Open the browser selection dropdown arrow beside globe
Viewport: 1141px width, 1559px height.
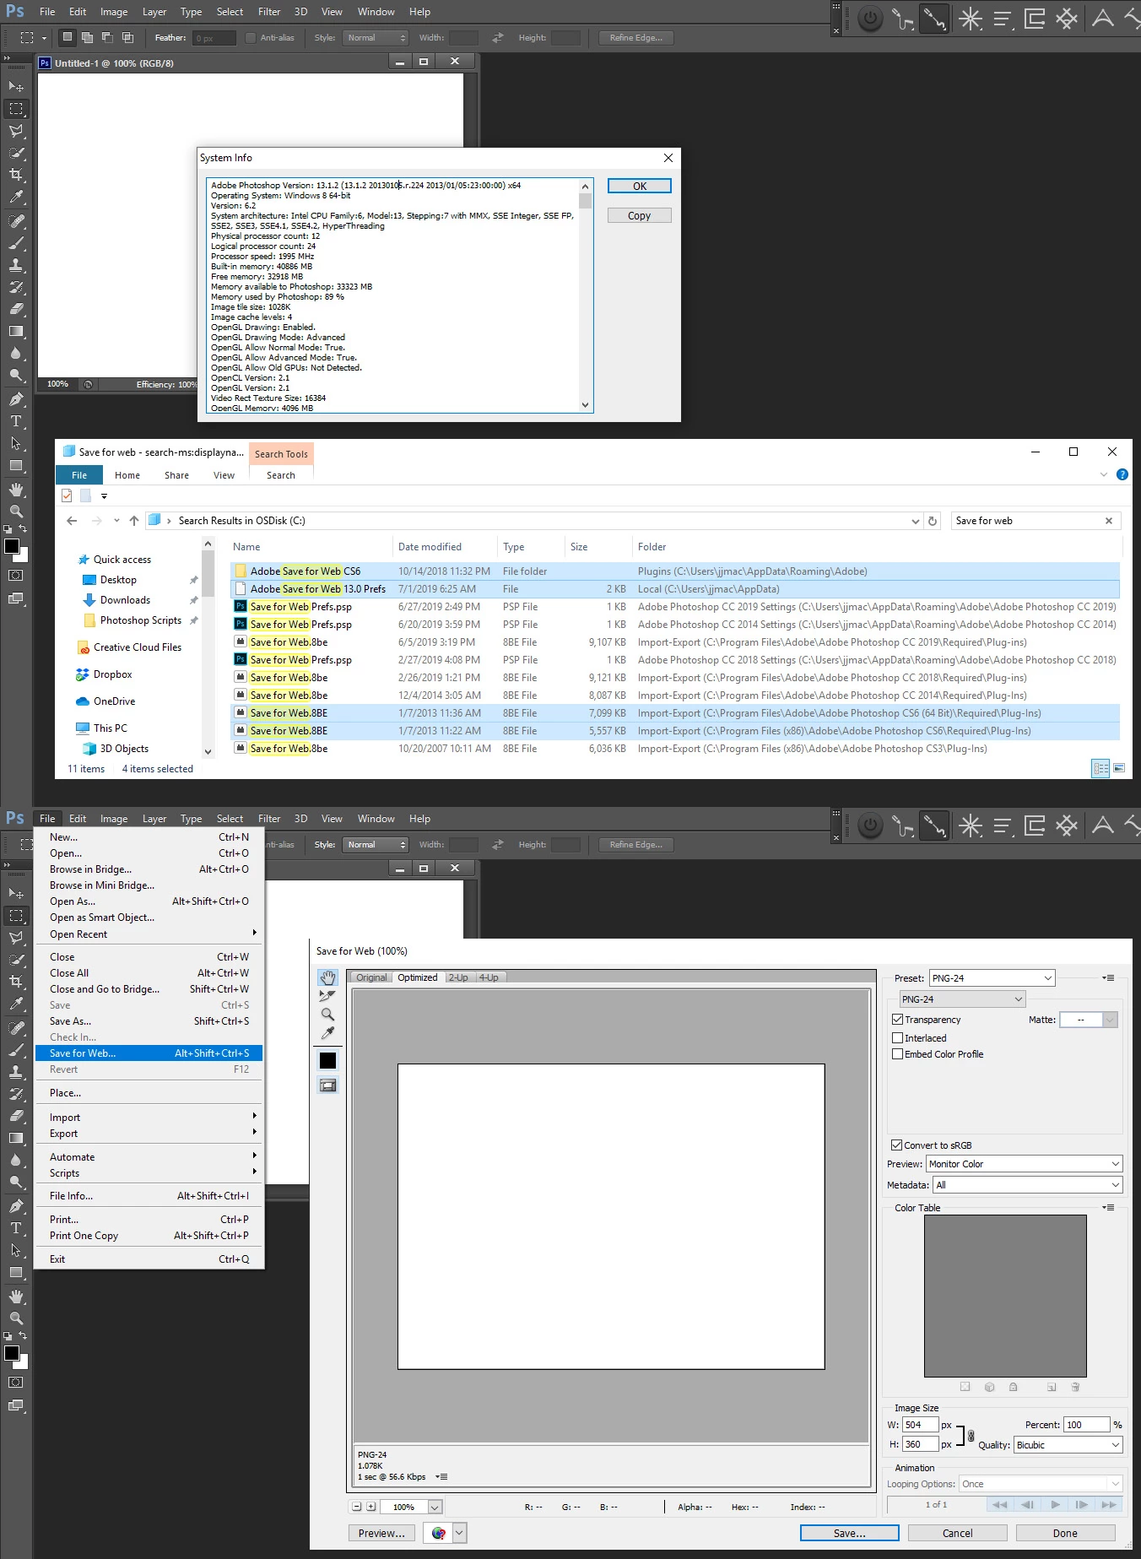[460, 1533]
